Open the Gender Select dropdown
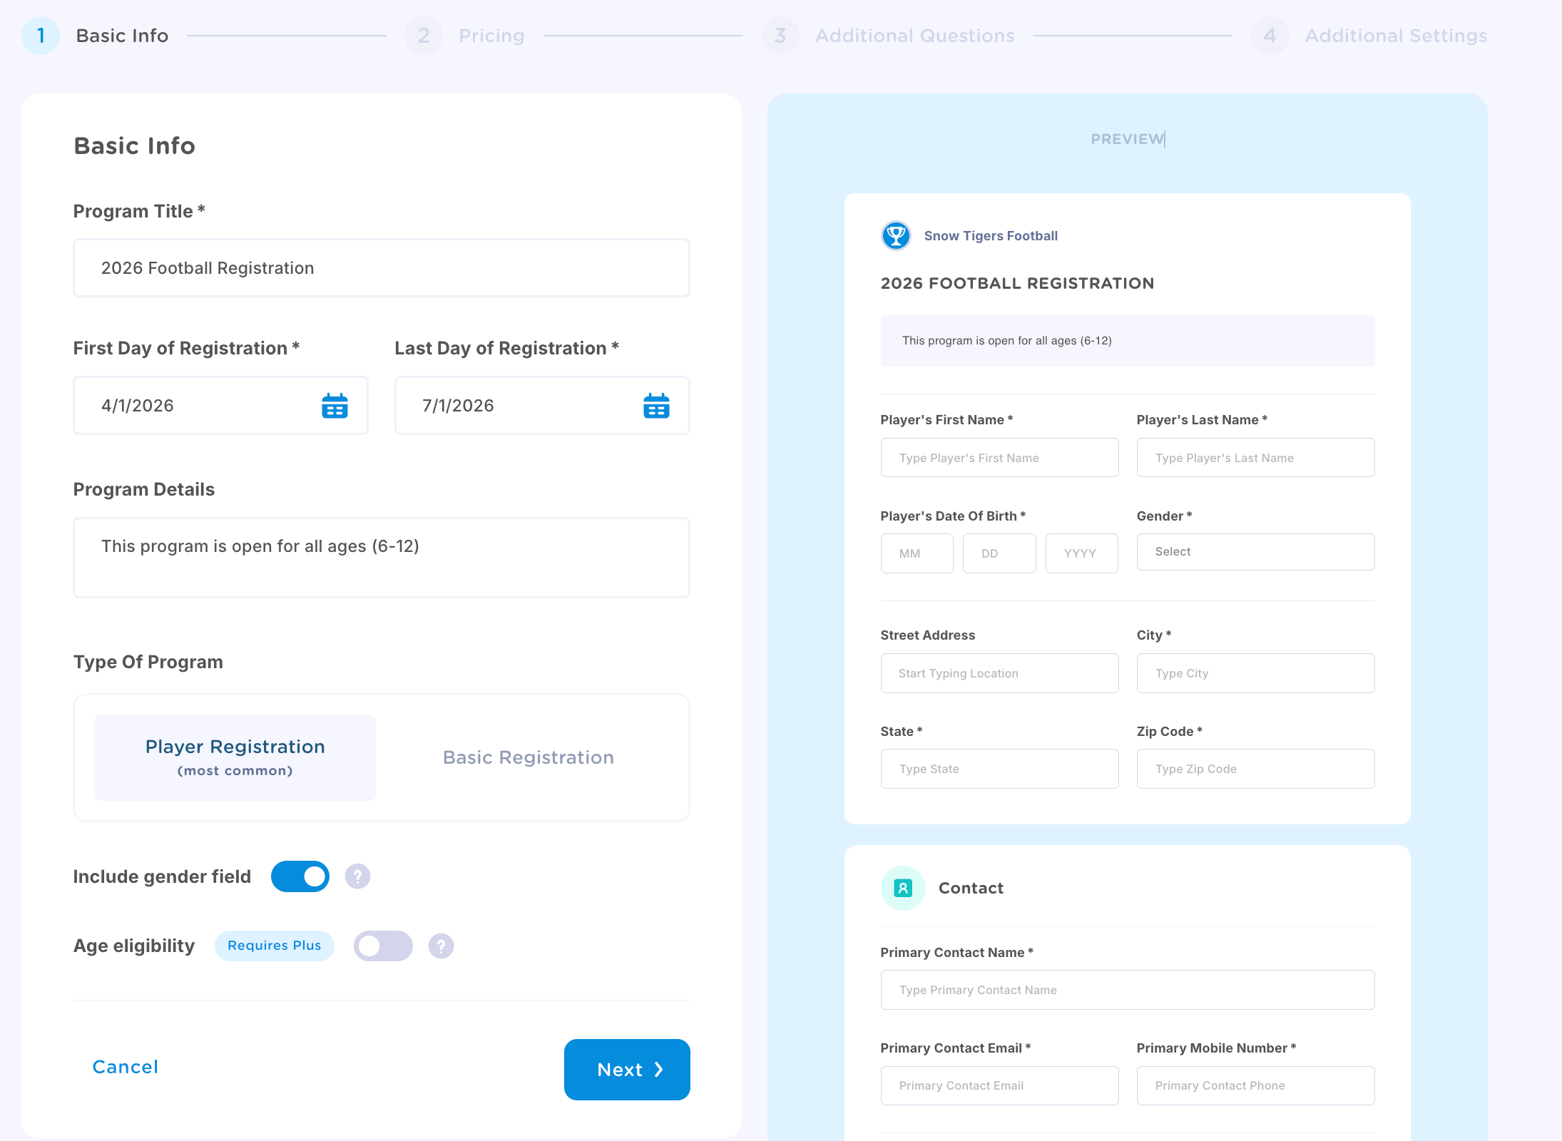 pyautogui.click(x=1255, y=552)
